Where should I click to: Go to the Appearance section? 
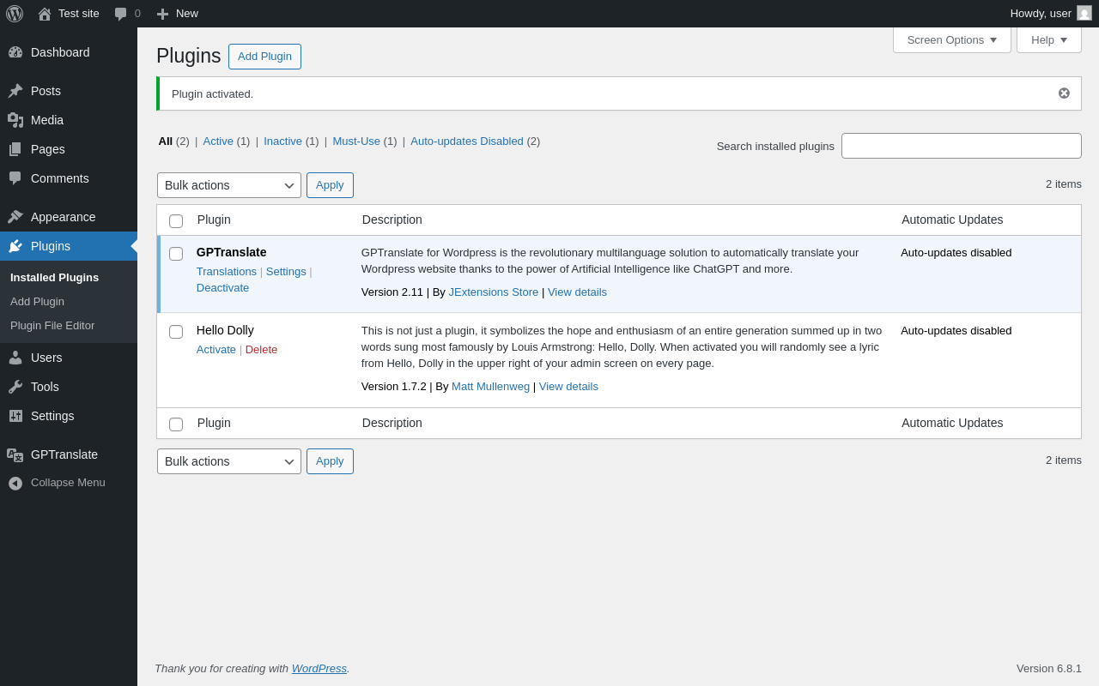(63, 217)
